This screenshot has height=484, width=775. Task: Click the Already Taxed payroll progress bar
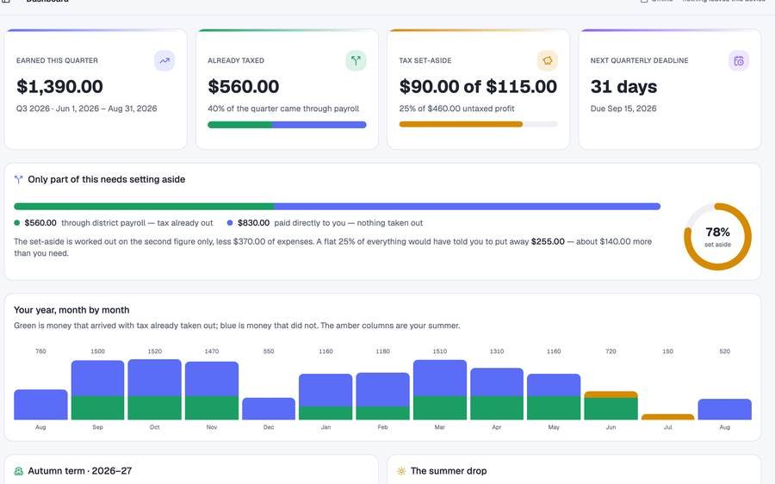tap(287, 125)
